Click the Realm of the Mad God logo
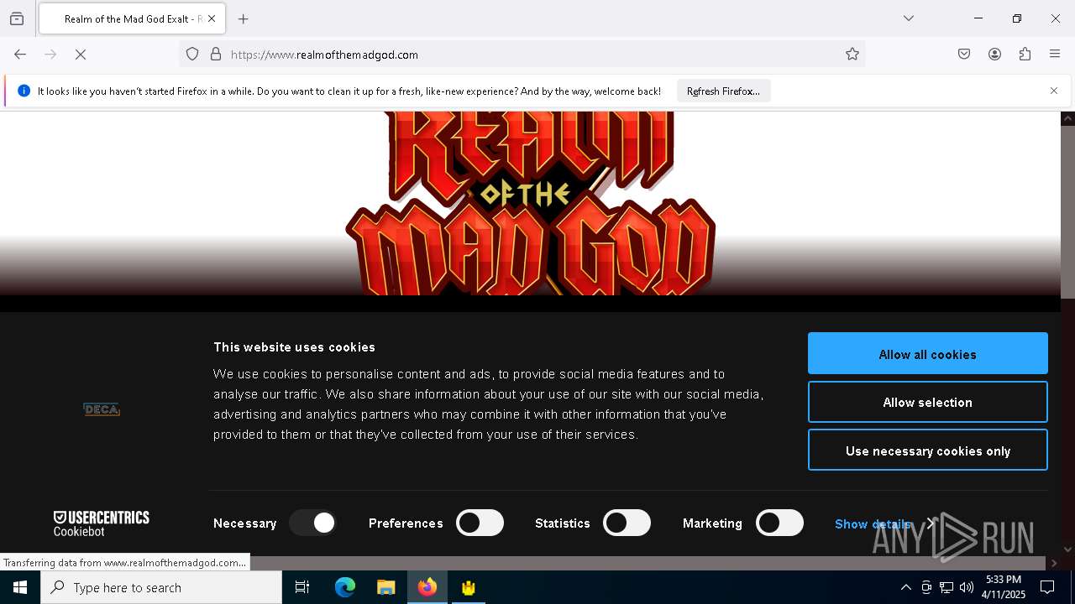The height and width of the screenshot is (604, 1075). coord(530,203)
